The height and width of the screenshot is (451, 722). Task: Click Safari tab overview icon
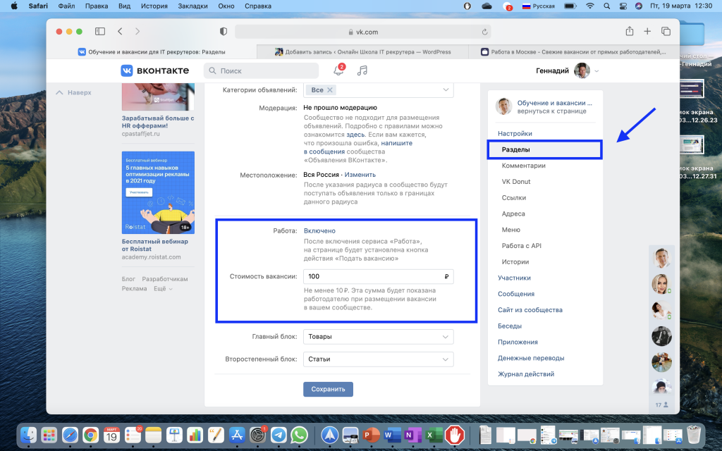click(x=666, y=32)
